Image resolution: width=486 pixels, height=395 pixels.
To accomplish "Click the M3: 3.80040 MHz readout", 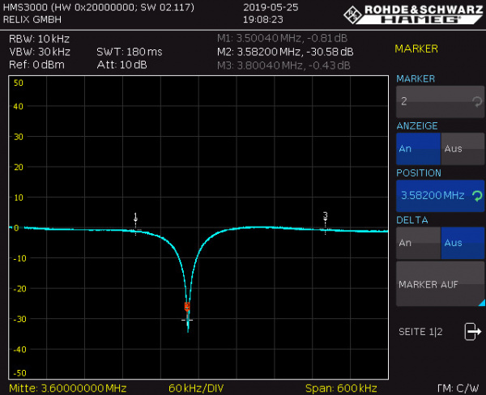I will point(283,66).
